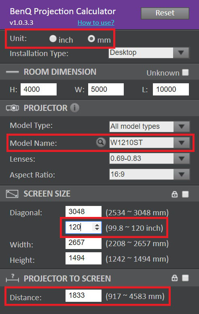Click the distance ruler icon with question mark

[x=13, y=278]
